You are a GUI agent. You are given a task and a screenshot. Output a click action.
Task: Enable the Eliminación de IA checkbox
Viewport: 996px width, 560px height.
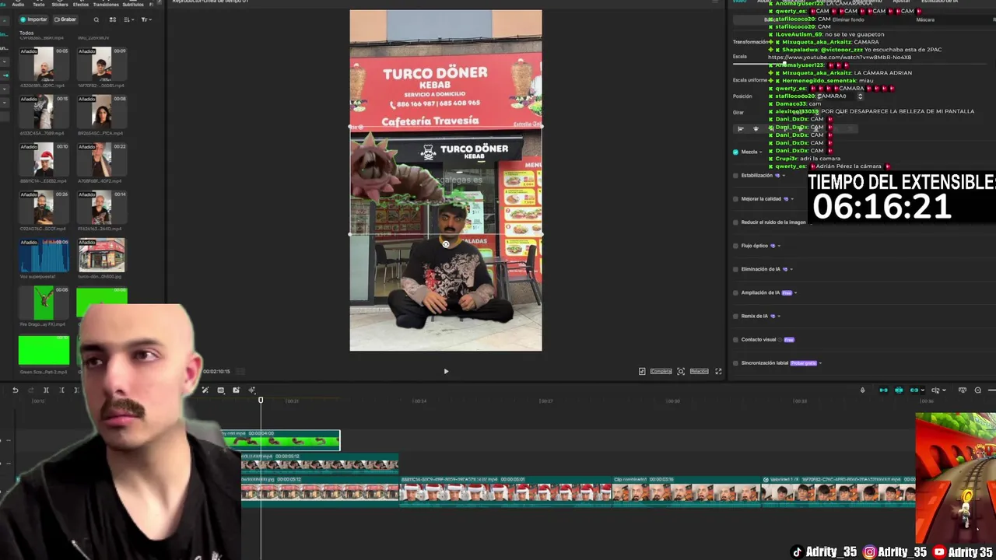735,269
